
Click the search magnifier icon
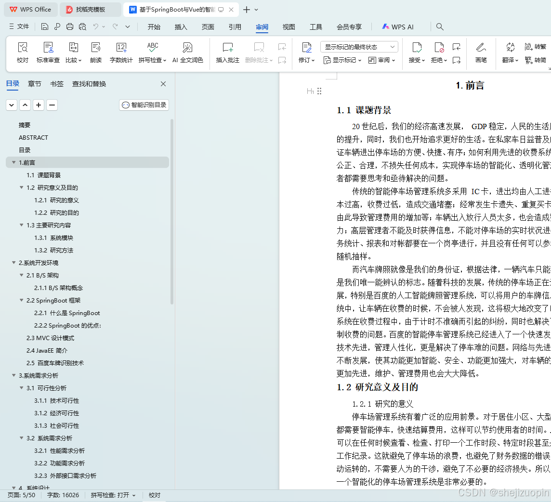point(440,26)
